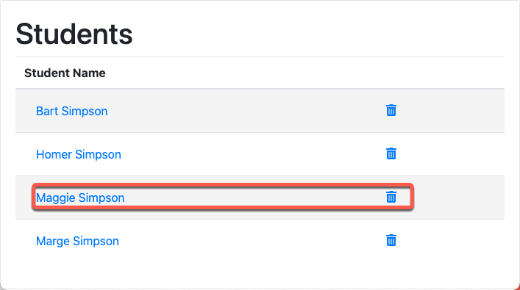This screenshot has height=290, width=520.
Task: Open Homer Simpson's student page
Action: (78, 155)
